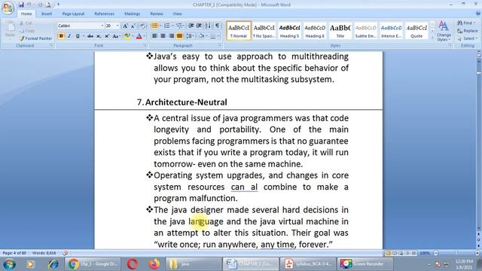482x271 pixels.
Task: Toggle Superscript formatting
Action: click(x=107, y=36)
